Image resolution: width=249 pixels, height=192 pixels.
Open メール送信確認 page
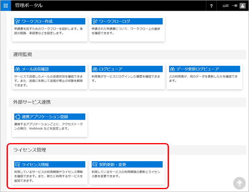tap(35, 69)
